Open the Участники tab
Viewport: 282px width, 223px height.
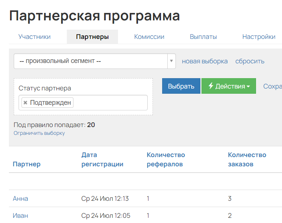[35, 37]
